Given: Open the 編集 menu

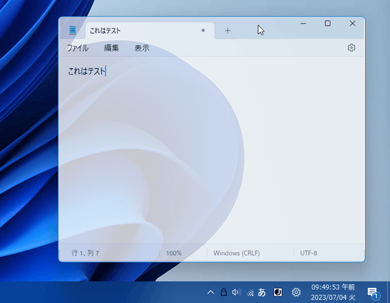Looking at the screenshot, I should click(111, 48).
